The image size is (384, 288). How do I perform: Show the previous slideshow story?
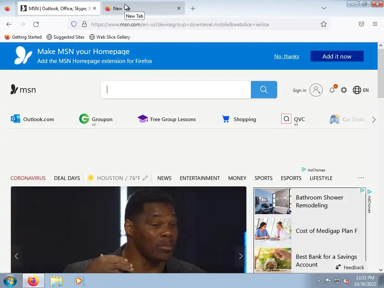coord(16,256)
